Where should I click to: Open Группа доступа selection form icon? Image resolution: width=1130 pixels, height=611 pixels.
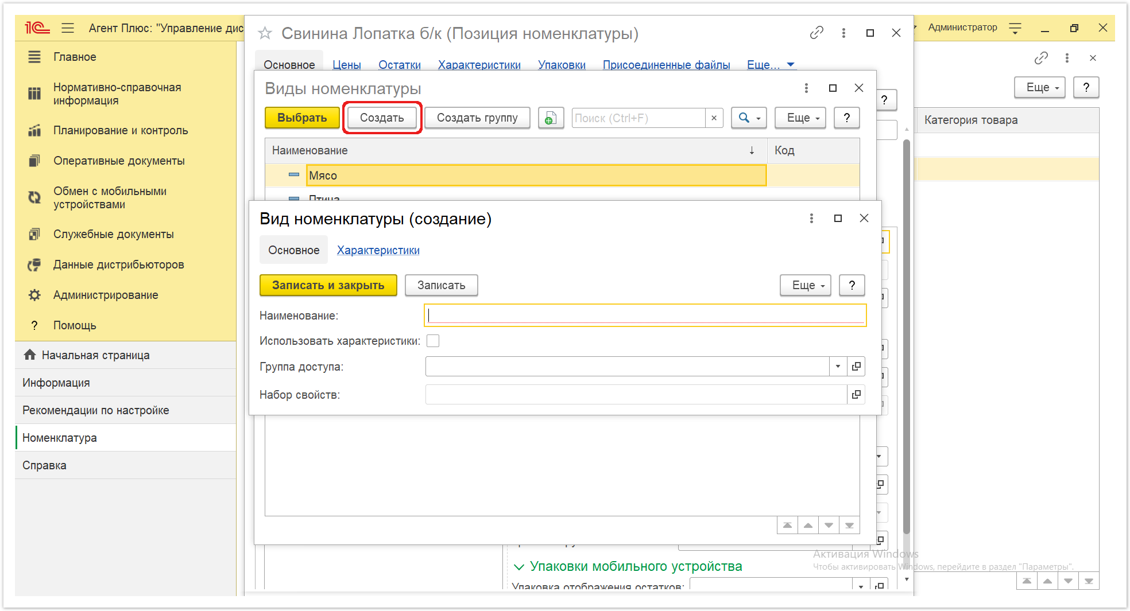[856, 366]
